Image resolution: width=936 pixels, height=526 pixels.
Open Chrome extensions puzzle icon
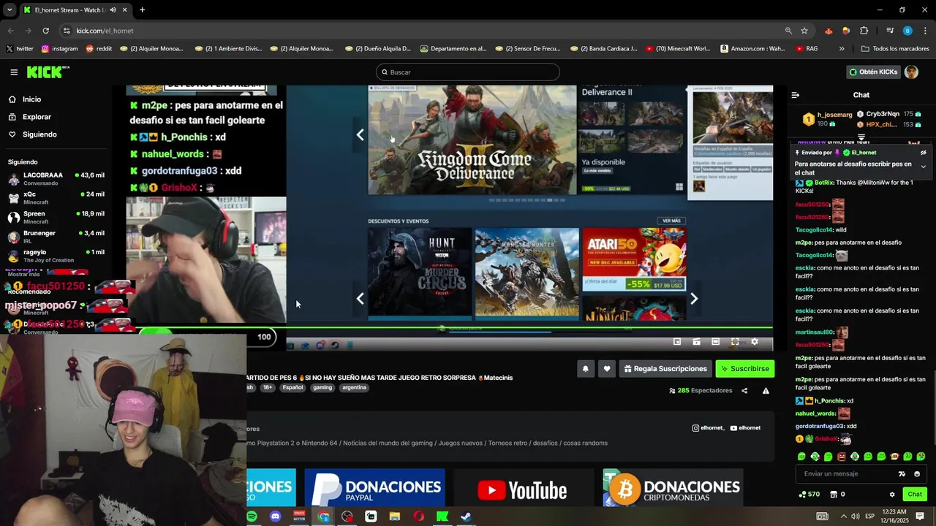tap(864, 31)
